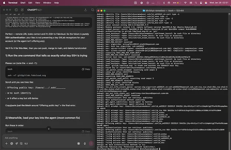Image resolution: width=231 pixels, height=150 pixels.
Task: Open Spotlight search magnifier
Action: pyautogui.click(x=196, y=3)
